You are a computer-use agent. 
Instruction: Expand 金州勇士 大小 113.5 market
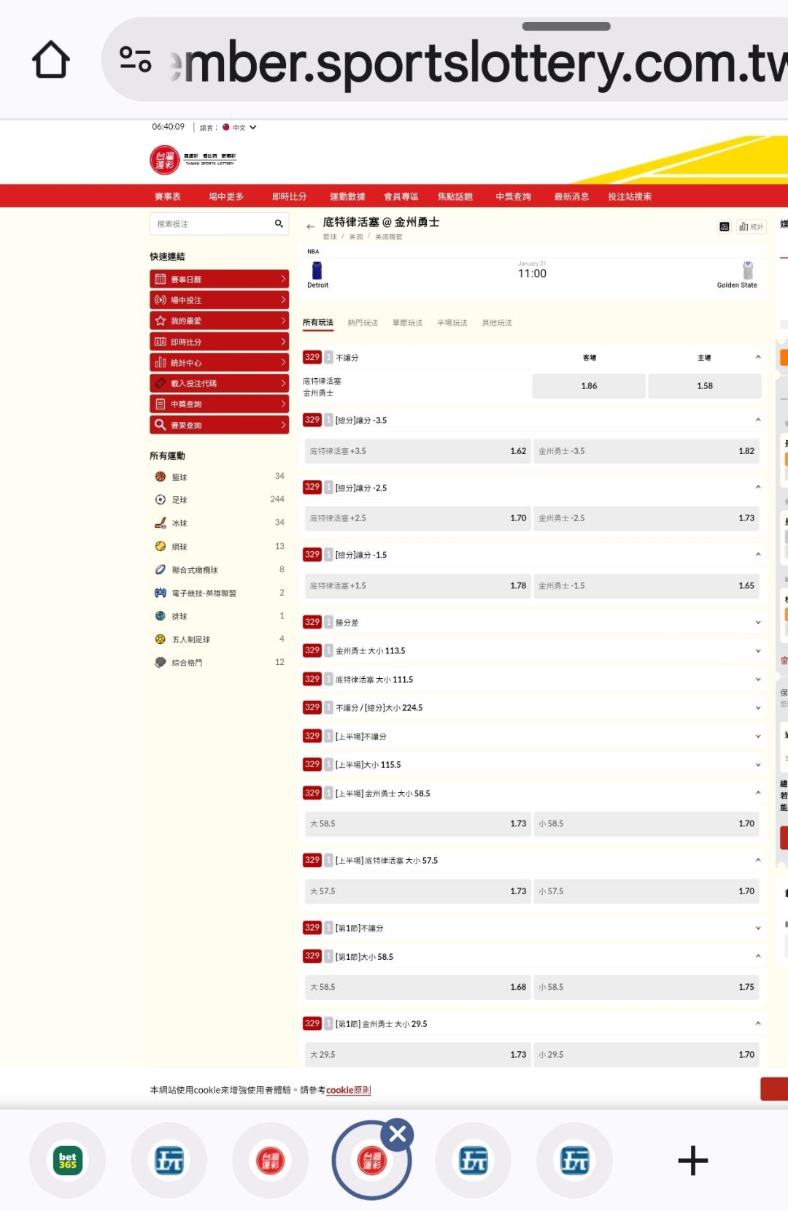click(533, 651)
